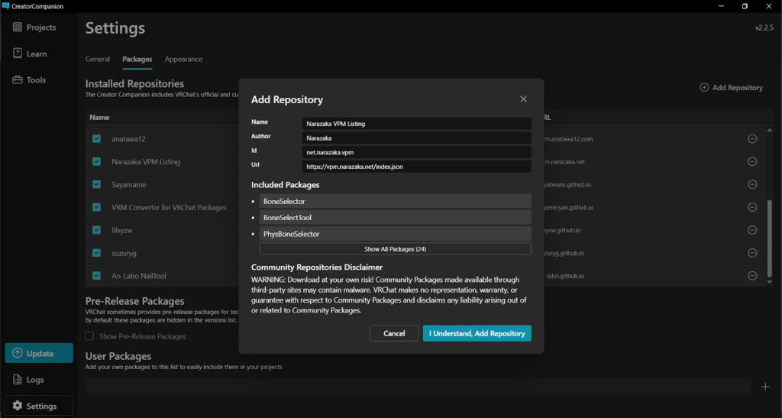Toggle the Sayamame repository checkbox
Image resolution: width=782 pixels, height=418 pixels.
click(x=97, y=185)
